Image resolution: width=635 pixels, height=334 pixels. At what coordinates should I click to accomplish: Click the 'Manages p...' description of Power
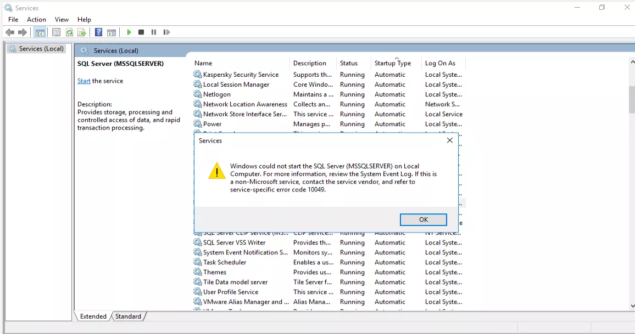(312, 124)
